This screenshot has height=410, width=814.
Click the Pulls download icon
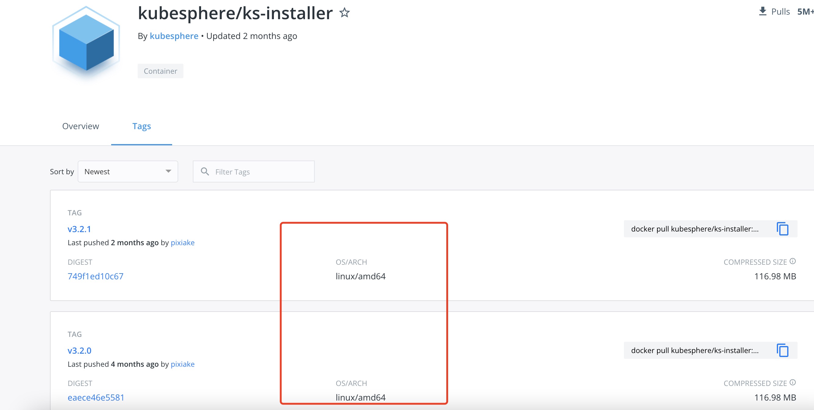tap(763, 11)
